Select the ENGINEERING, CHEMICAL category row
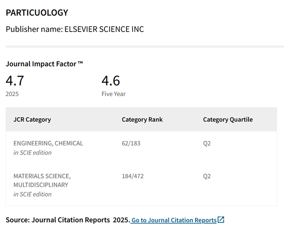284x227 pixels. tap(141, 148)
